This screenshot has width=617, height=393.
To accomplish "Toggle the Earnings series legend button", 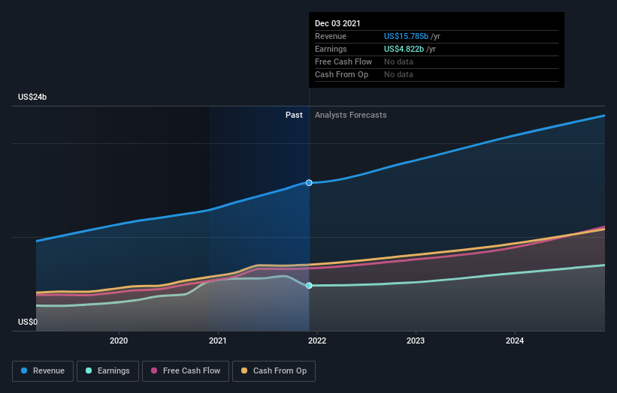I will click(107, 371).
